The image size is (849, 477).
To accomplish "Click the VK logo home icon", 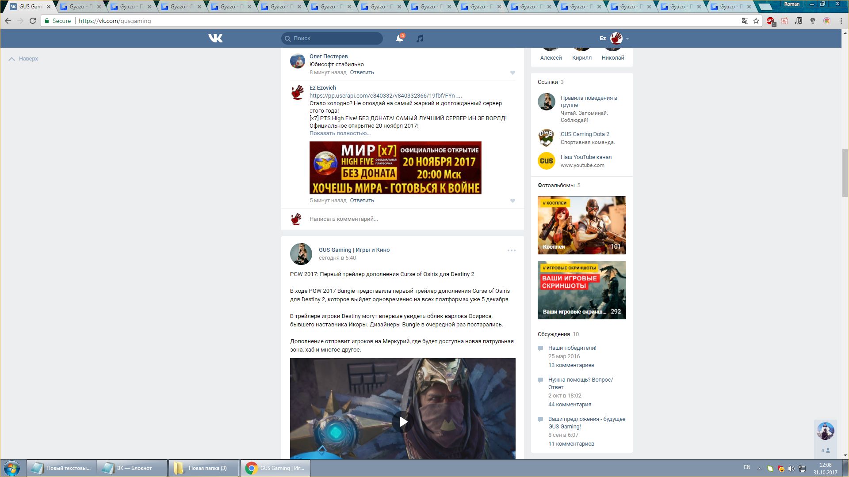I will point(215,38).
